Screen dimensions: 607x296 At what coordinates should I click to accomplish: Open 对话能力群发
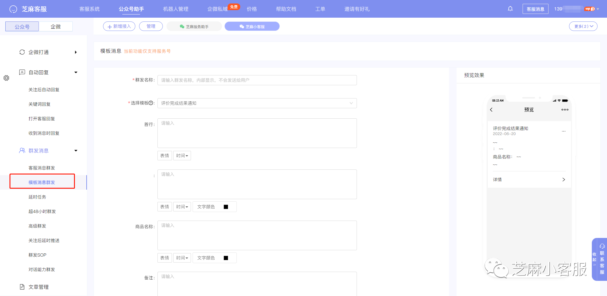pyautogui.click(x=42, y=269)
